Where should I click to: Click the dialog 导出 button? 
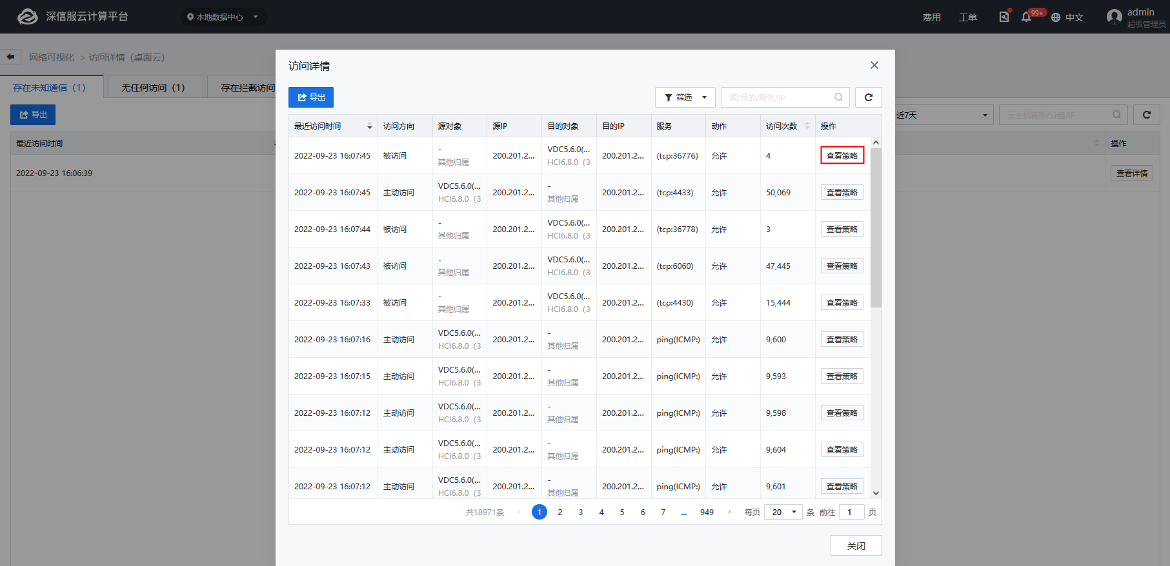click(311, 97)
